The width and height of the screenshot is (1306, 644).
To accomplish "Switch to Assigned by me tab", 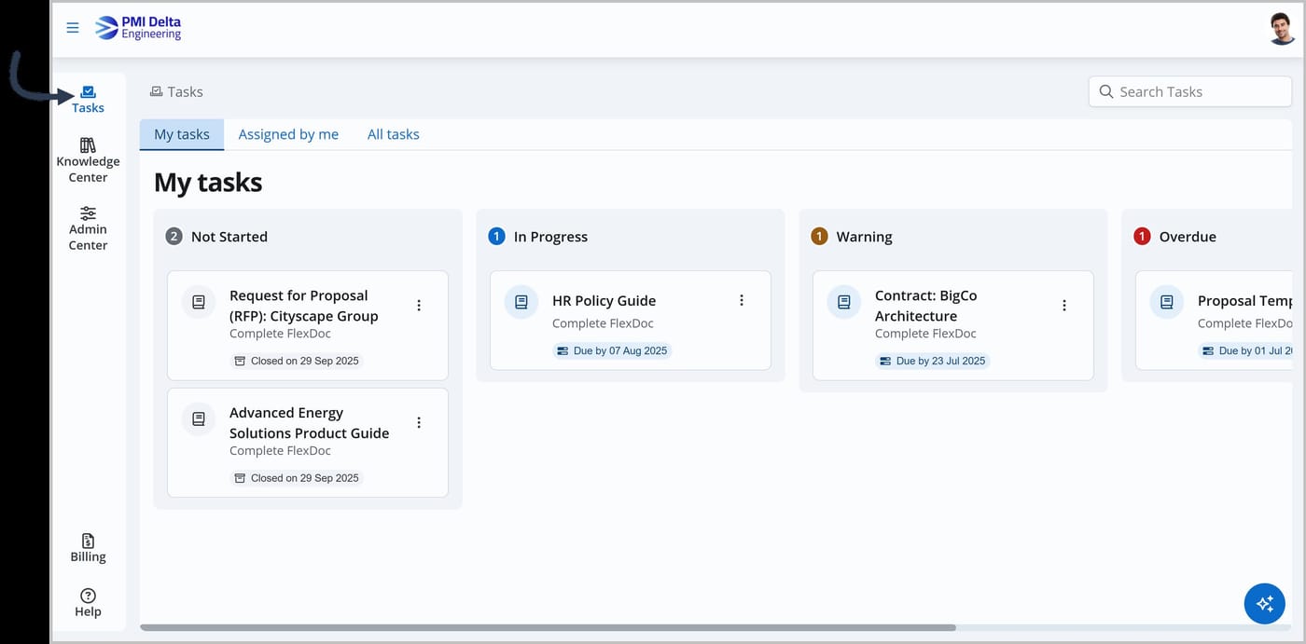I will 288,134.
